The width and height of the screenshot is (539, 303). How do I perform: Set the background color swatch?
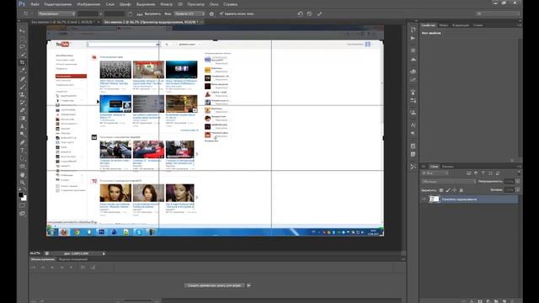(x=24, y=198)
